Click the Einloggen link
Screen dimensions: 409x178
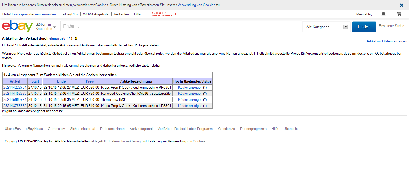coord(19,14)
